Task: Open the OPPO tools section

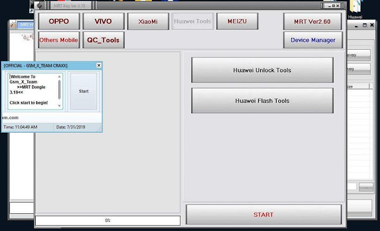Action: (x=59, y=21)
